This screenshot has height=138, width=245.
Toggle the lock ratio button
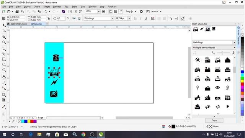[49, 18]
